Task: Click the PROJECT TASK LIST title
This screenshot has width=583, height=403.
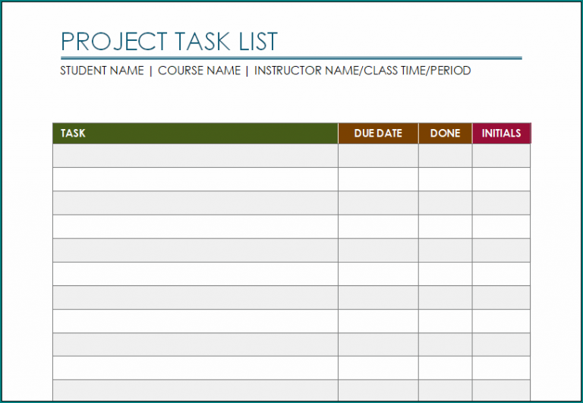Action: click(x=169, y=40)
